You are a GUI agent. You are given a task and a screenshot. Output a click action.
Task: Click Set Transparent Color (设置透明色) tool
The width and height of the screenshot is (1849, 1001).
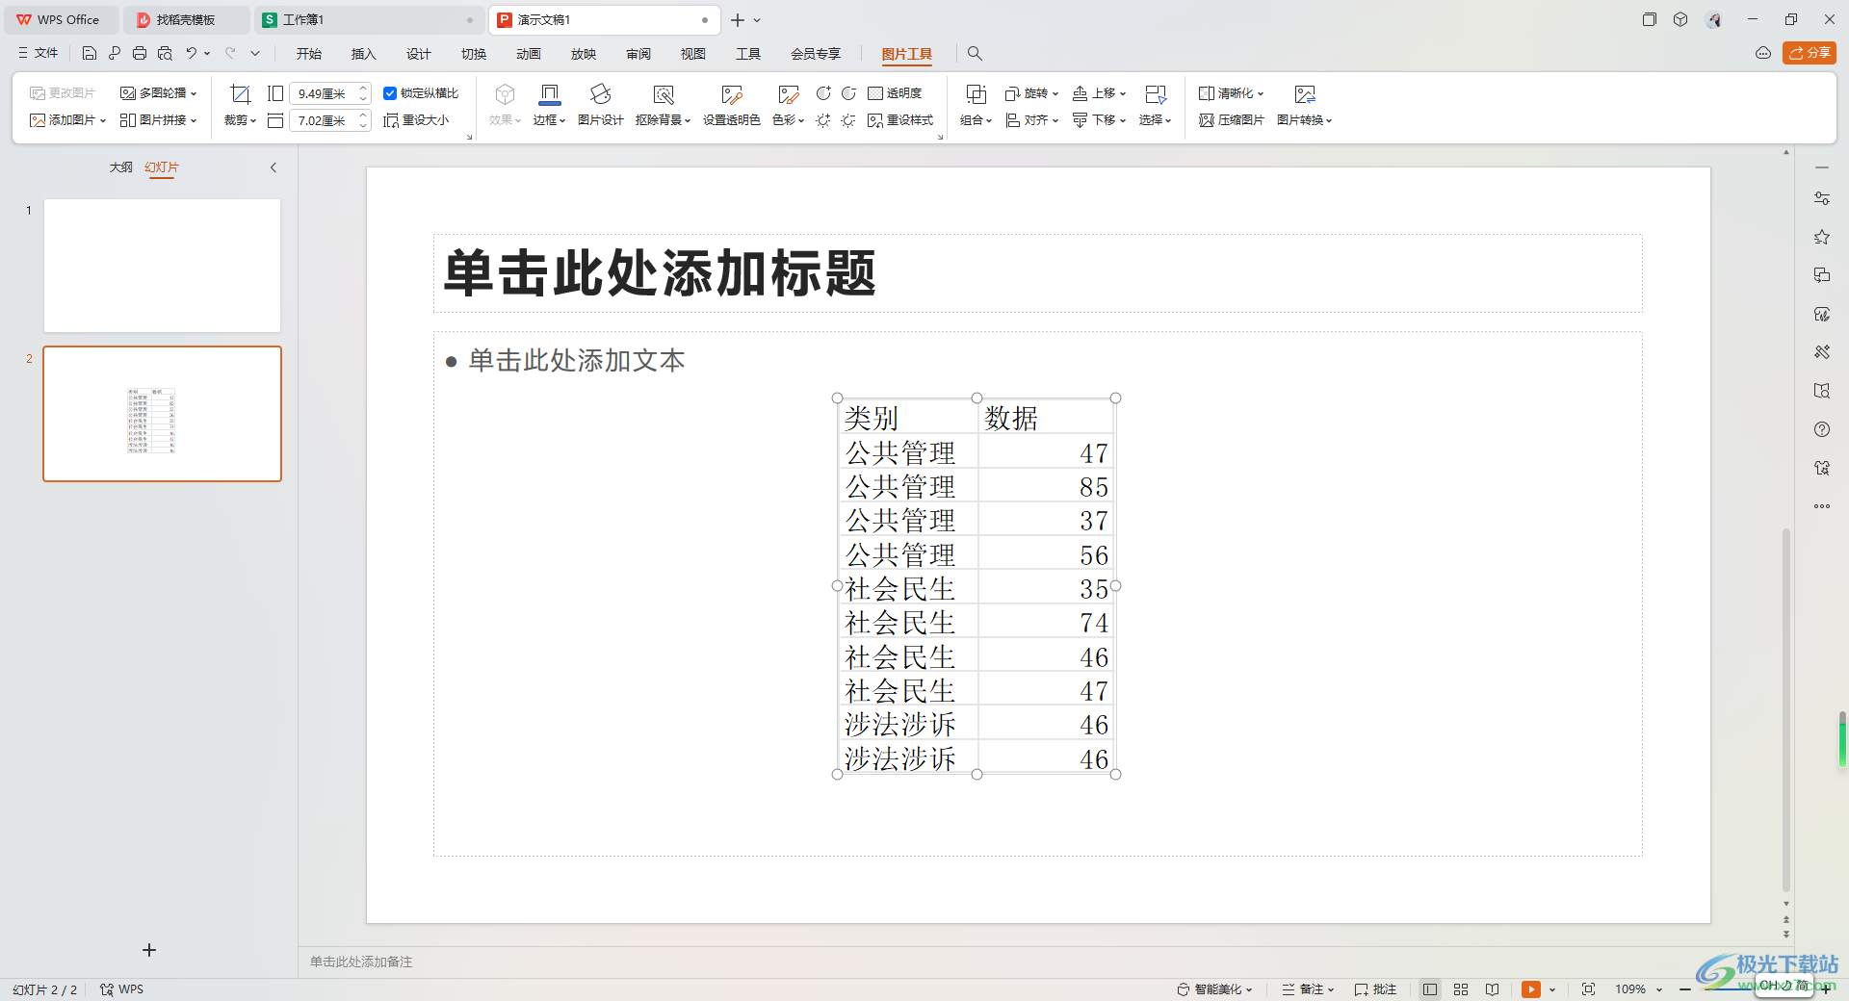click(x=731, y=105)
